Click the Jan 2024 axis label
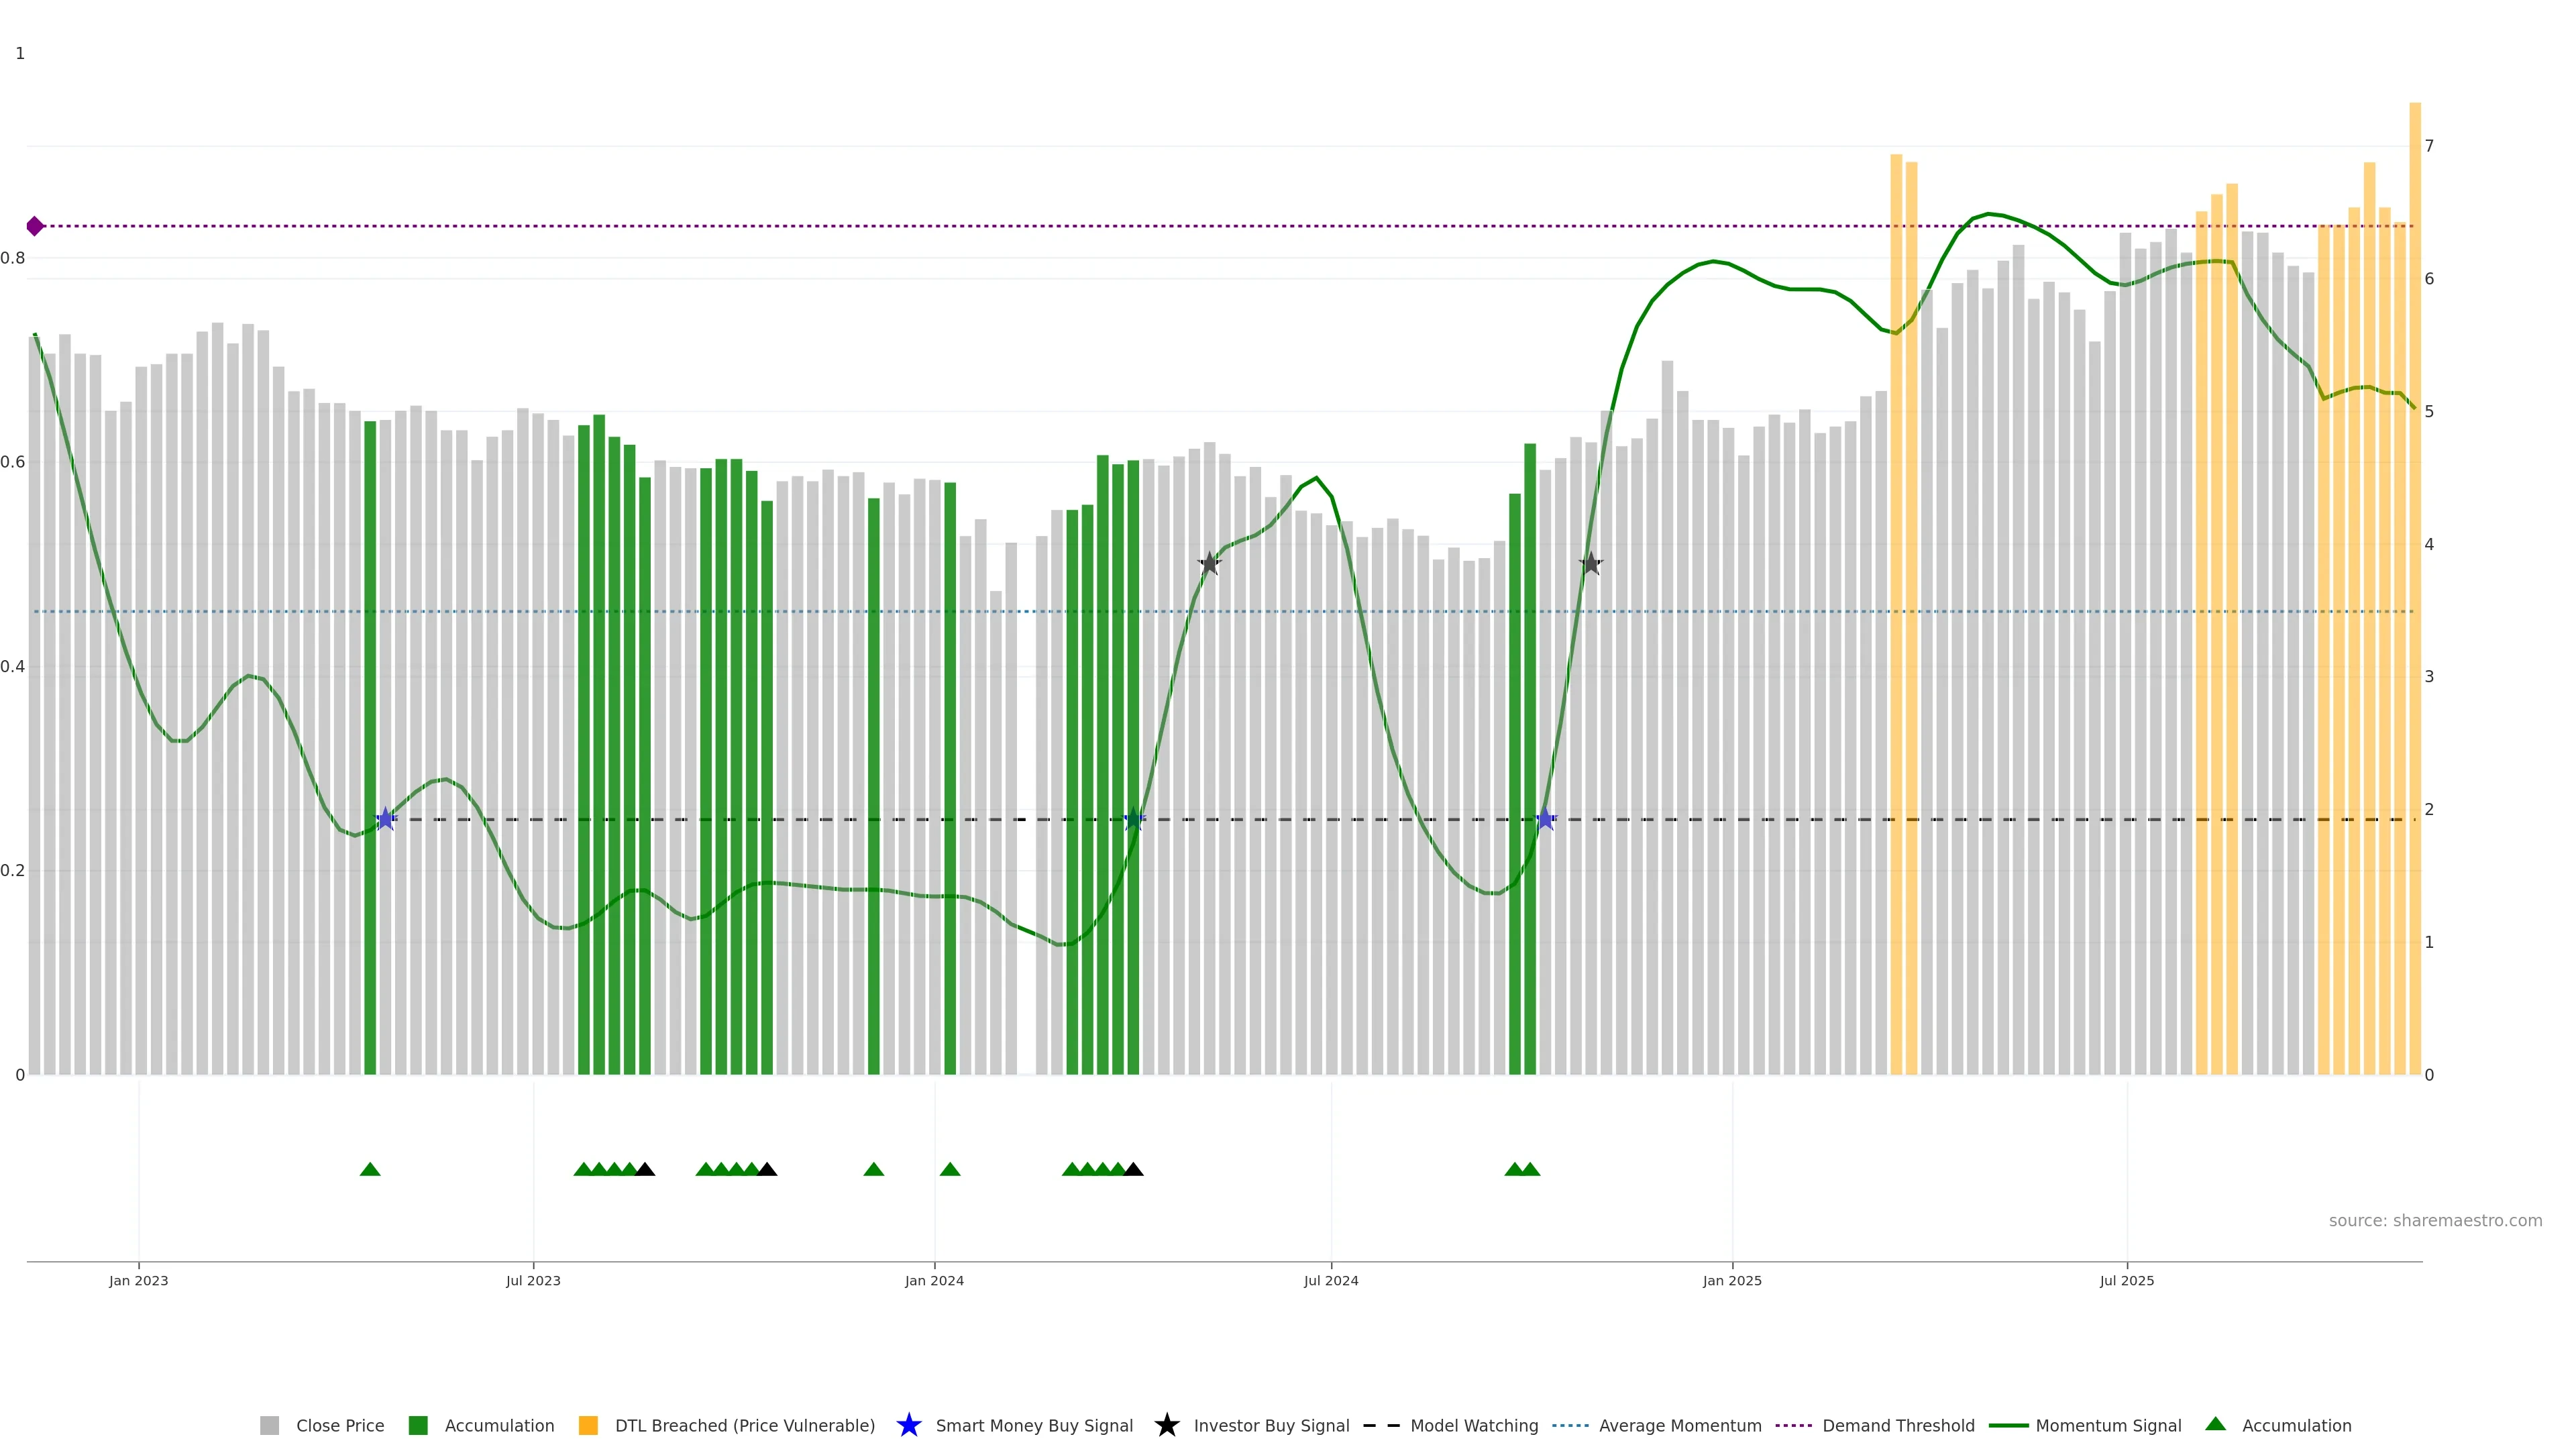The width and height of the screenshot is (2576, 1449). point(934,1281)
